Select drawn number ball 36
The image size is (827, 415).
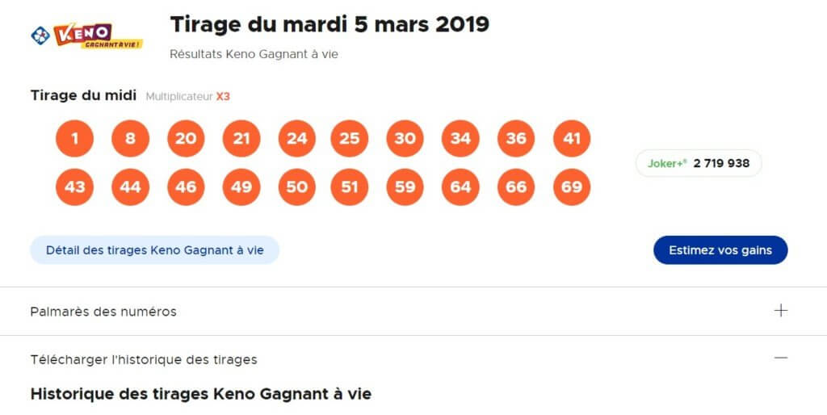[516, 139]
